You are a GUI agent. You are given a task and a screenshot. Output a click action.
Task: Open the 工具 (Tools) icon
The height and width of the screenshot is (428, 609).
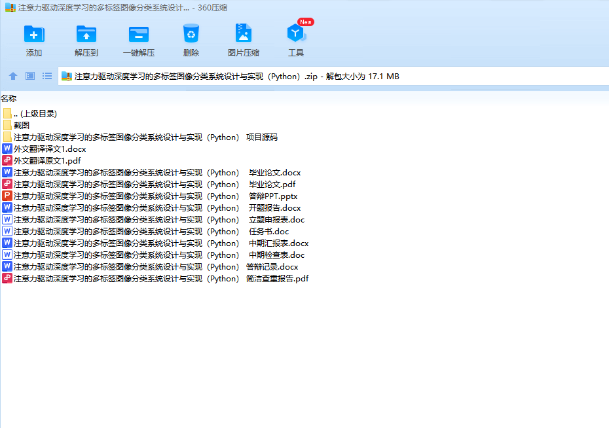pos(296,33)
